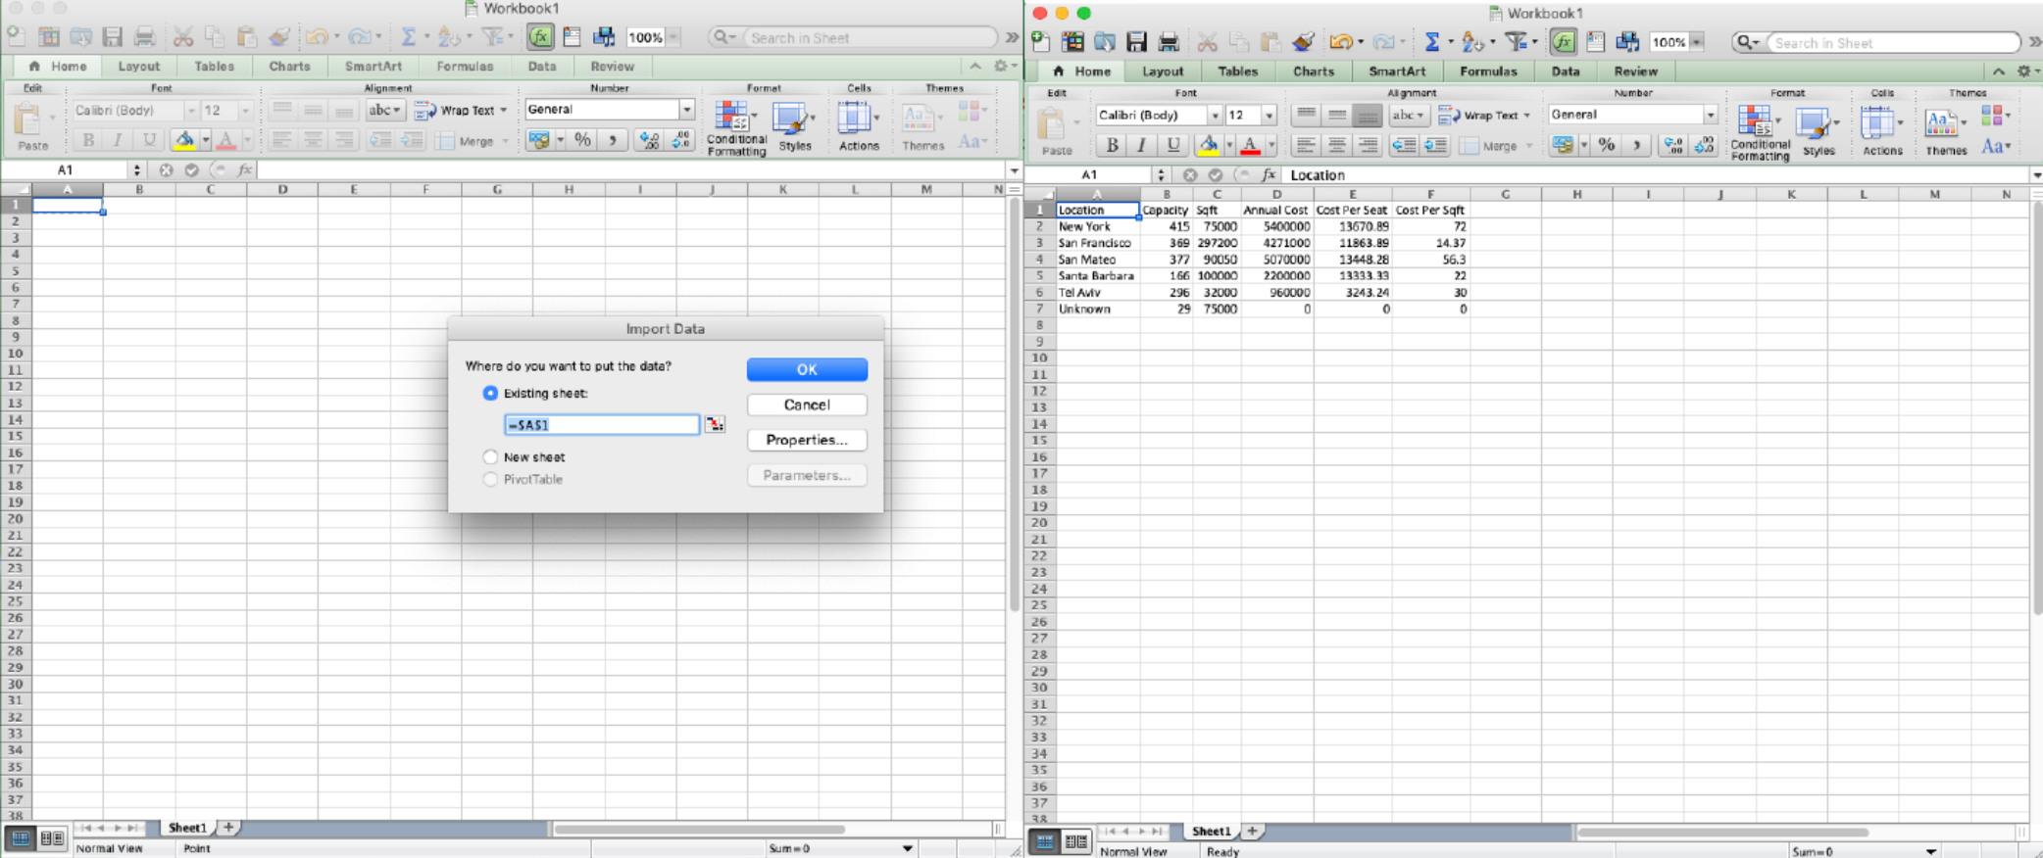Click Formula Builder fx icon in left window toolbar
Viewport: 2043px width, 858px height.
tap(539, 37)
